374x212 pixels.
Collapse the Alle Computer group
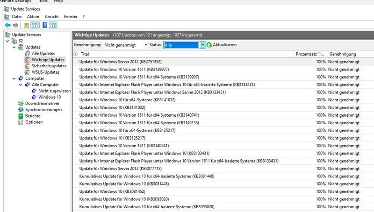click(x=21, y=85)
